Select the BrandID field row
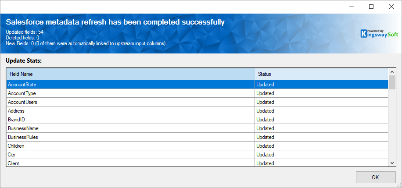The height and width of the screenshot is (188, 402). 197,120
